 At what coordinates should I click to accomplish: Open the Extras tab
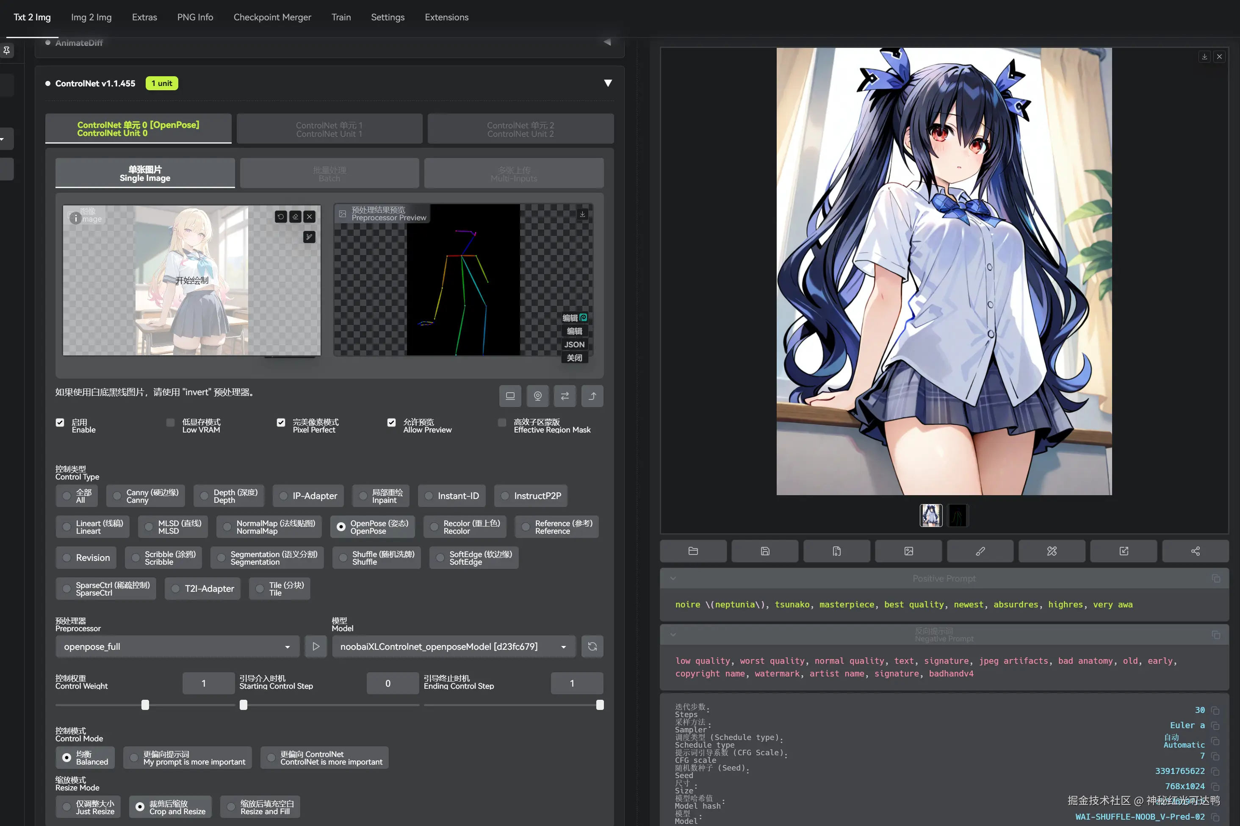click(145, 17)
